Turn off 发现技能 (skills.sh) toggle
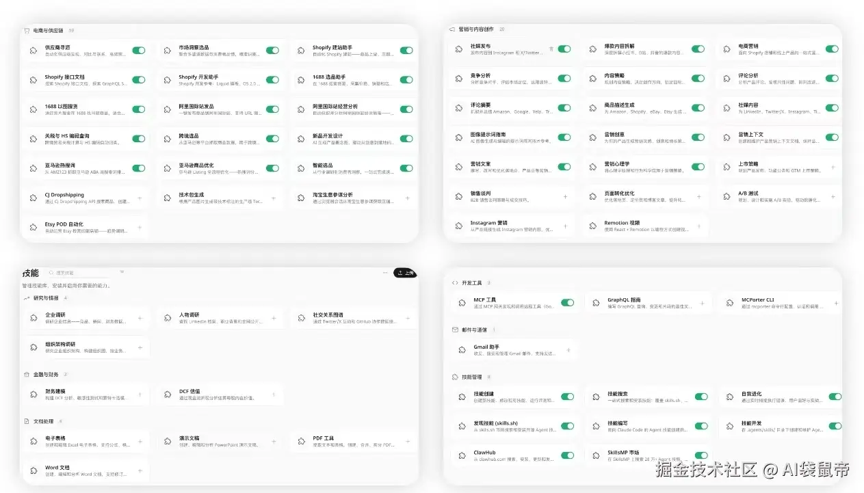The width and height of the screenshot is (864, 493). click(x=567, y=426)
